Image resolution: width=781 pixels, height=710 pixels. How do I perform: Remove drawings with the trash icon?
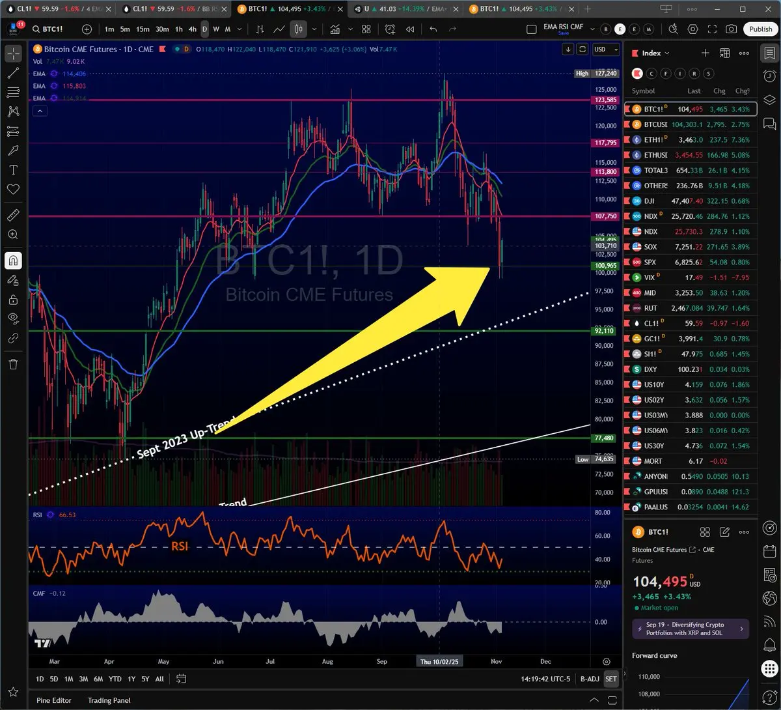tap(13, 364)
